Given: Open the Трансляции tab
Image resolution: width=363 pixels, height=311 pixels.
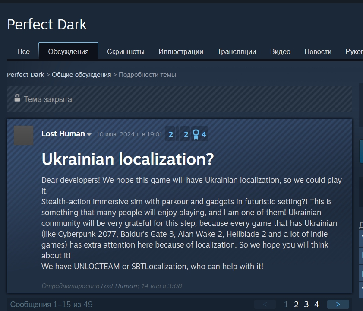Looking at the screenshot, I should coord(237,51).
